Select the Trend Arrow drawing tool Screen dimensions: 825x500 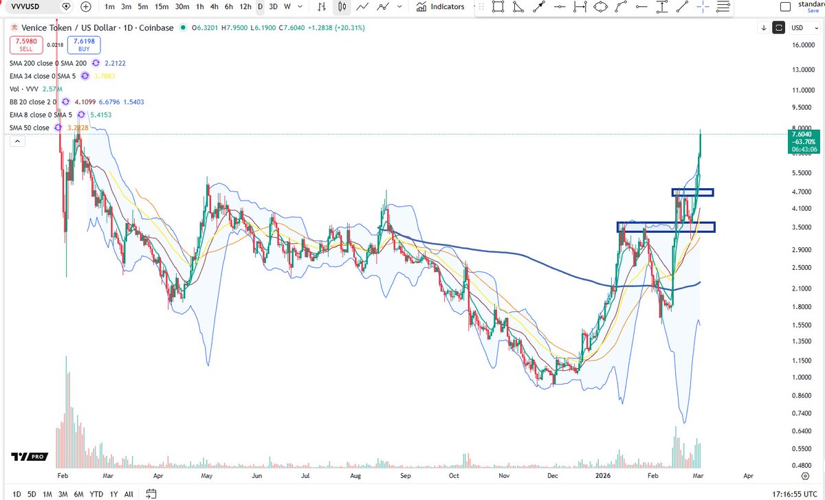[538, 6]
